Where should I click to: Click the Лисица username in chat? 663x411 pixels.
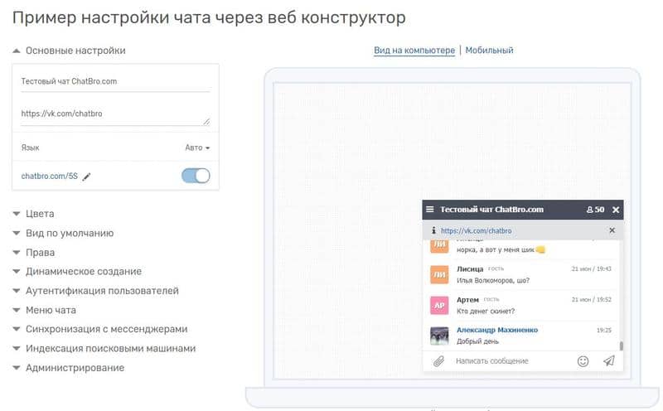[x=470, y=269]
